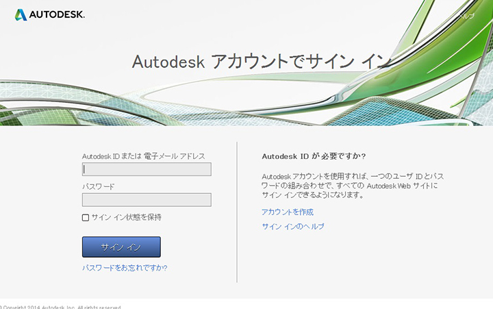Click the Copyright 2014 Autodesk footer text
This screenshot has width=493, height=309.
[60, 307]
